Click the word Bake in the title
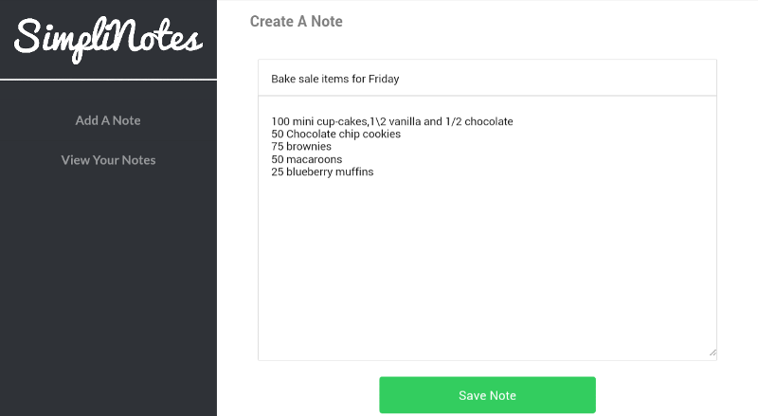This screenshot has width=758, height=416. tap(282, 79)
